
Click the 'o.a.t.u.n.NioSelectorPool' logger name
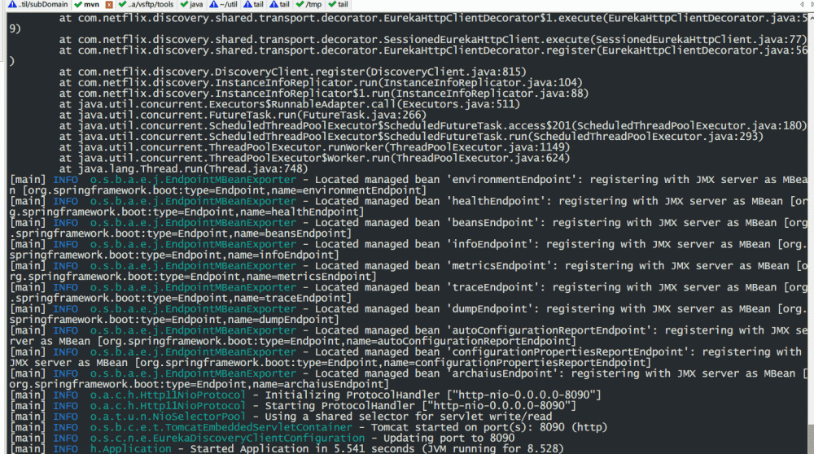(x=168, y=417)
